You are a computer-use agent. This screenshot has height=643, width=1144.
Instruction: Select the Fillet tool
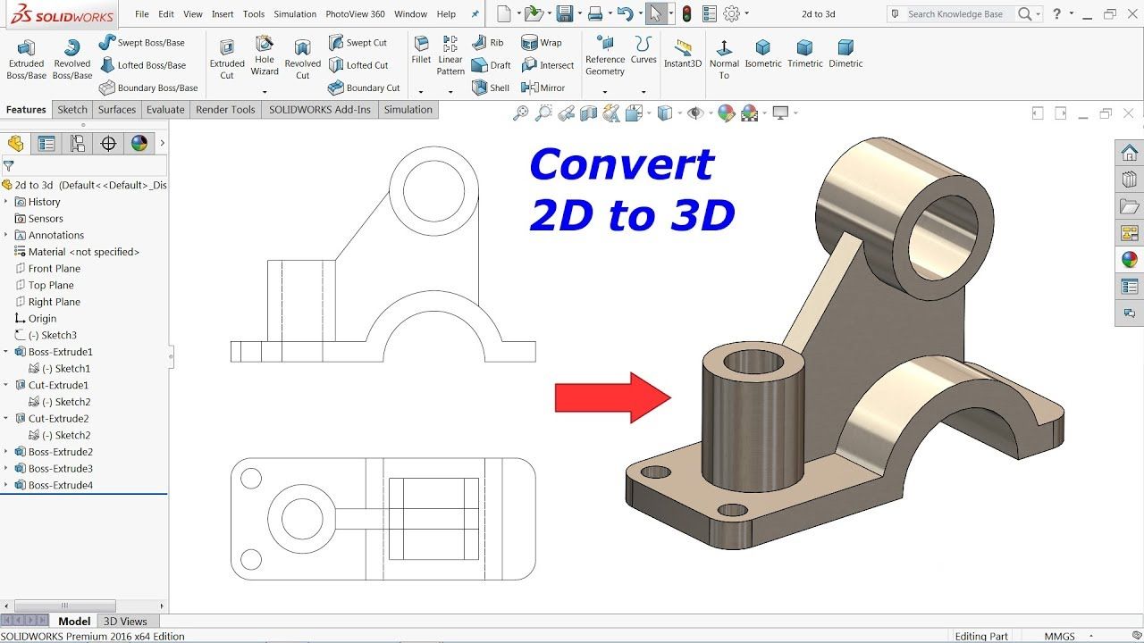click(421, 51)
